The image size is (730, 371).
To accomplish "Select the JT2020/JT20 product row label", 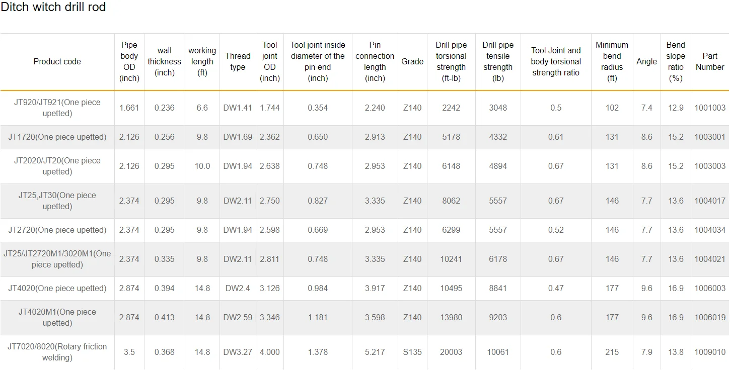I will pos(57,166).
